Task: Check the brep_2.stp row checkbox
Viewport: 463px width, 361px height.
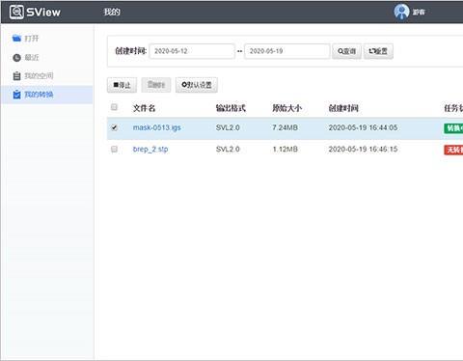Action: click(114, 149)
